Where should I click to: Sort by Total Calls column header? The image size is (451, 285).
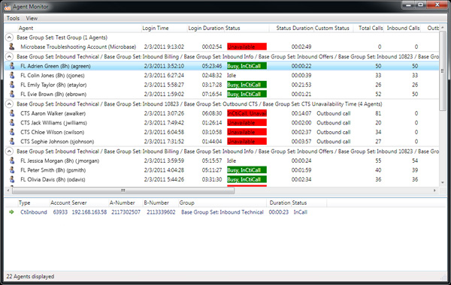tap(371, 28)
